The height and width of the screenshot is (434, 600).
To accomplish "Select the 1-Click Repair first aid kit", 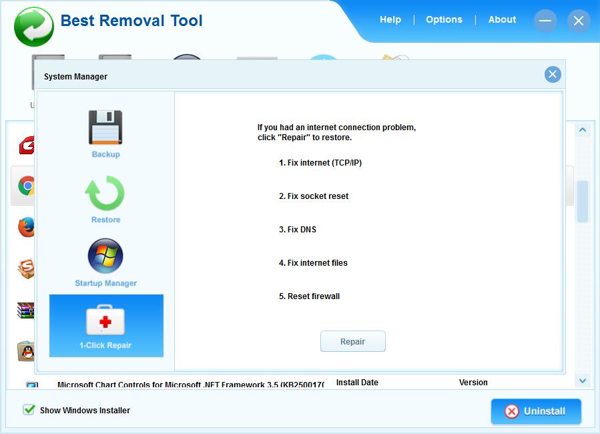I will [105, 320].
